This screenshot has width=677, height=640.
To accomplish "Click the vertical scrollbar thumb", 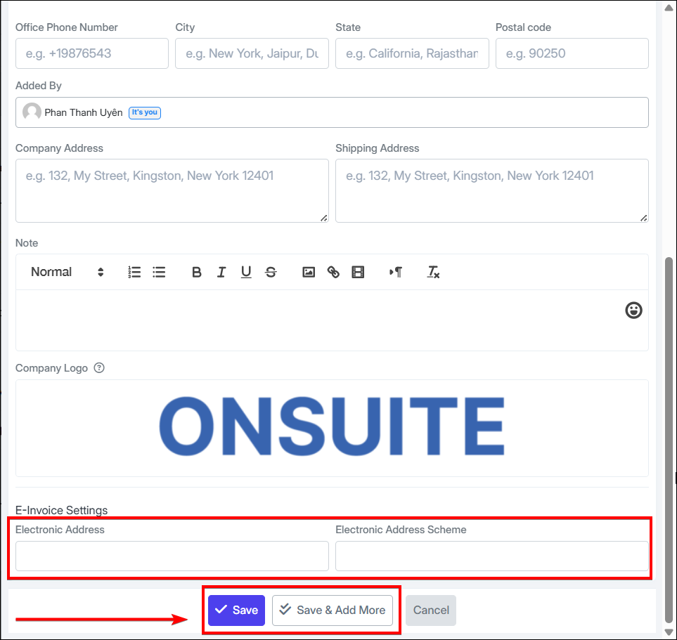I will pos(669,440).
